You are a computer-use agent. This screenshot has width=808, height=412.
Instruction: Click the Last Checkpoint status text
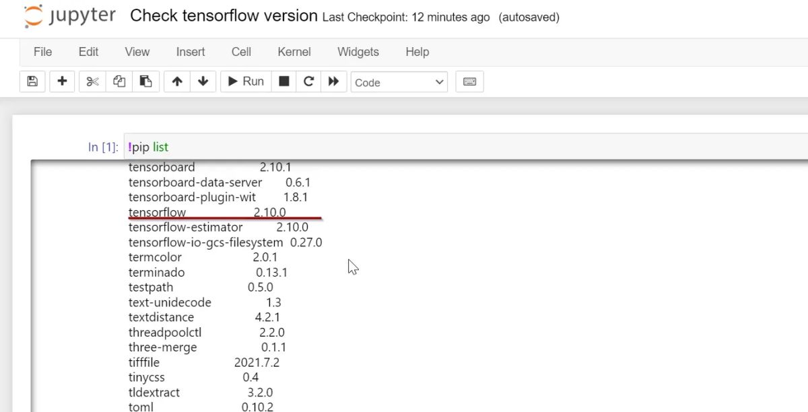click(x=406, y=18)
